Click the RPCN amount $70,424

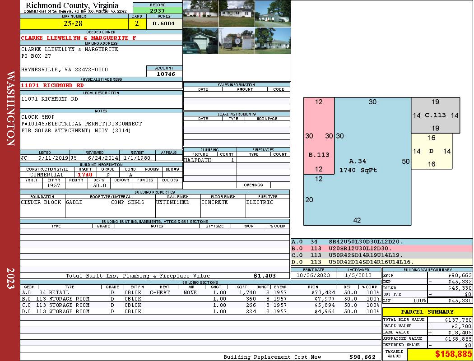[323, 292]
